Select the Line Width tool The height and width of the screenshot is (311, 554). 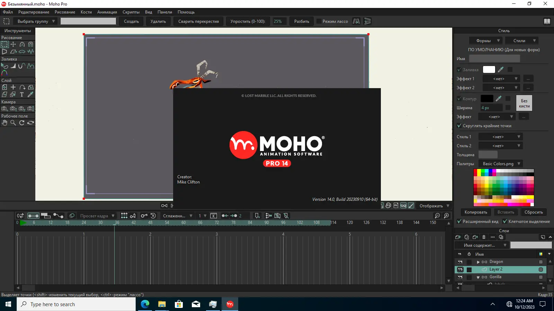pyautogui.click(x=13, y=66)
